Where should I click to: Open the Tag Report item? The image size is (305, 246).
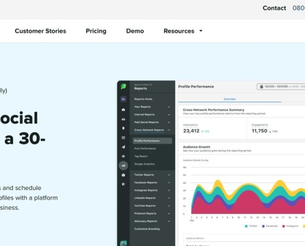(x=141, y=156)
